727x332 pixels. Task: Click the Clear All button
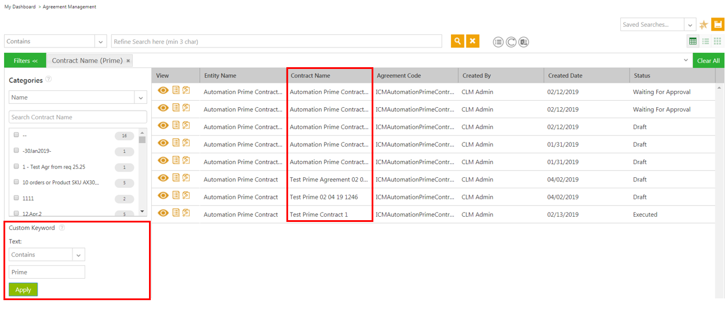click(708, 61)
